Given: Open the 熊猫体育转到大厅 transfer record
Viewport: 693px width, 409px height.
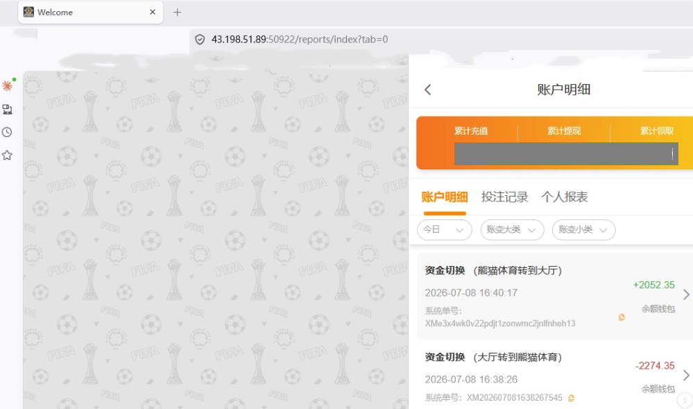Looking at the screenshot, I should coord(555,296).
